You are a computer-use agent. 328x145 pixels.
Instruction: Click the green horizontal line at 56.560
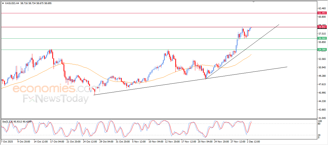click(x=154, y=39)
